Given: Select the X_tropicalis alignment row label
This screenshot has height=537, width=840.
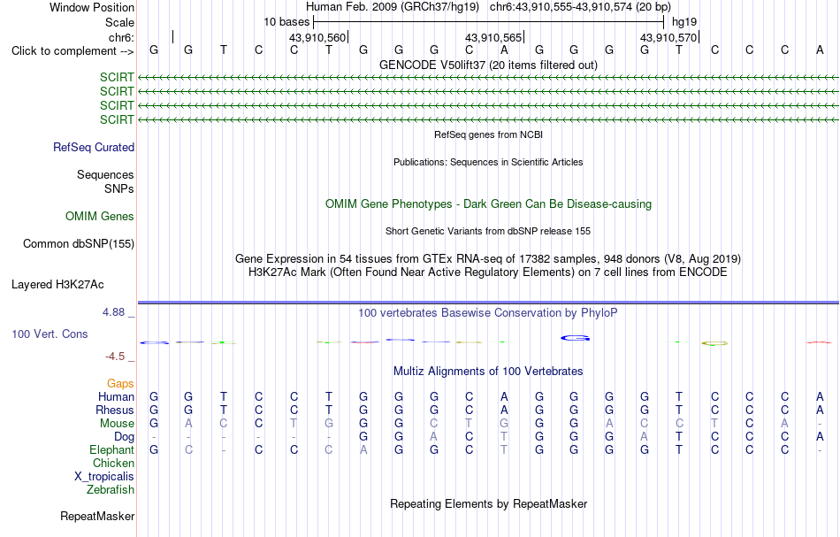Looking at the screenshot, I should tap(104, 477).
